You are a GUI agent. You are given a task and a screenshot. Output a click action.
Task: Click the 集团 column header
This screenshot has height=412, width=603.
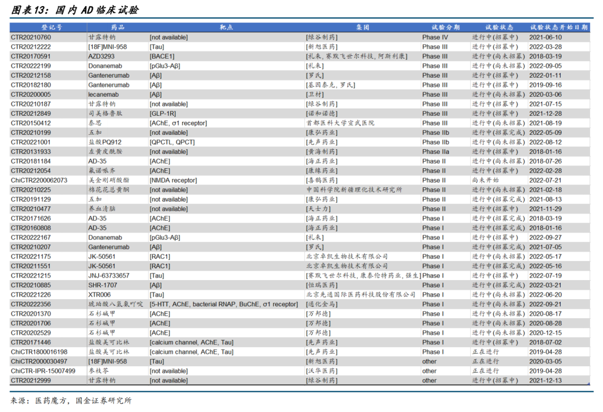[362, 27]
